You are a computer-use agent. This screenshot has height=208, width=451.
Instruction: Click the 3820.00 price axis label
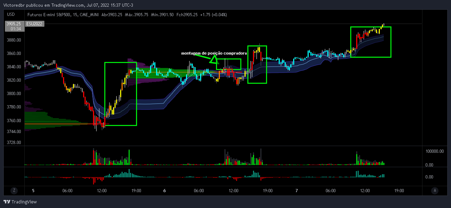click(14, 80)
